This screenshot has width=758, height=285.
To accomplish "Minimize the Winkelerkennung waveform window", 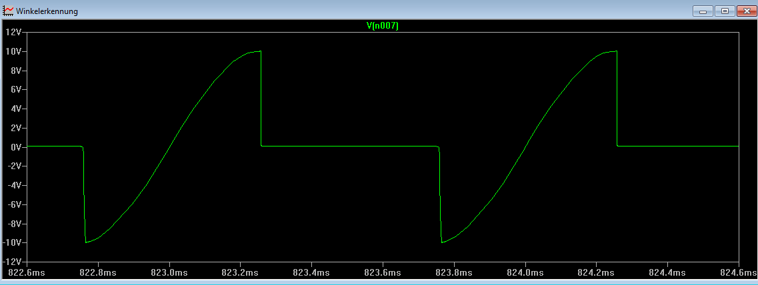I will pyautogui.click(x=703, y=11).
